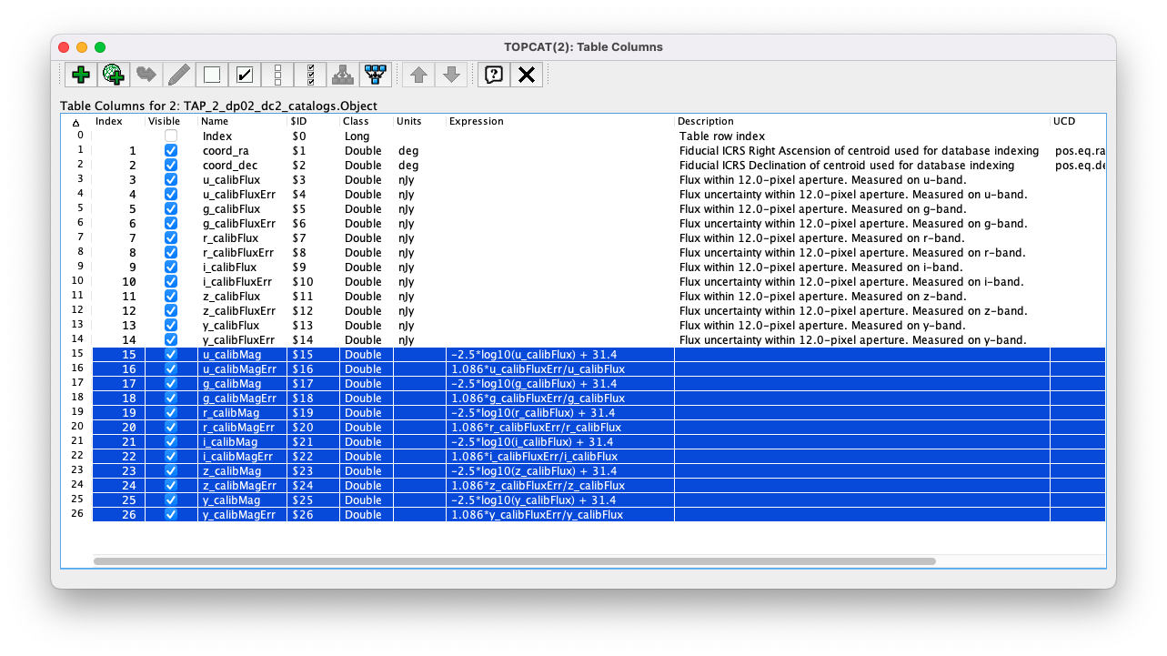Image resolution: width=1167 pixels, height=656 pixels.
Task: Open the Add Sky Coordinate Columns tool
Action: click(x=113, y=75)
